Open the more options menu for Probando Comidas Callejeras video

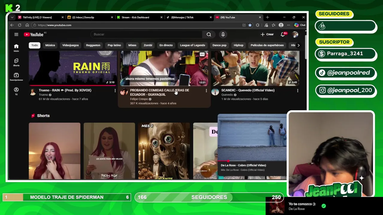point(206,90)
